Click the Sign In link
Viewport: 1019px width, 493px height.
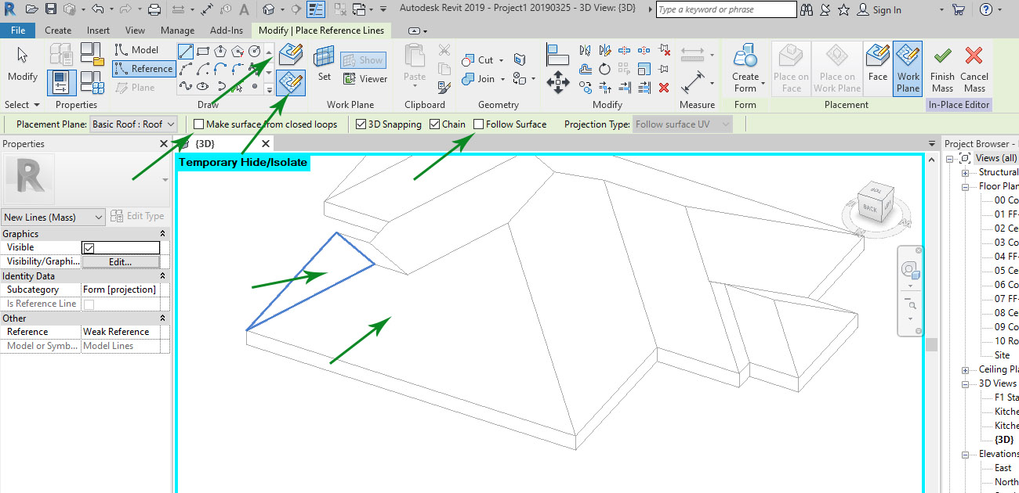pyautogui.click(x=887, y=9)
